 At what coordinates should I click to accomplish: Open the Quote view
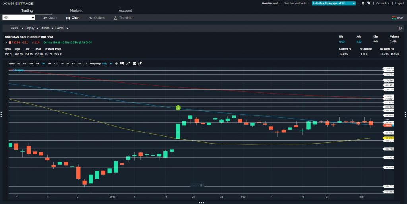[50, 18]
